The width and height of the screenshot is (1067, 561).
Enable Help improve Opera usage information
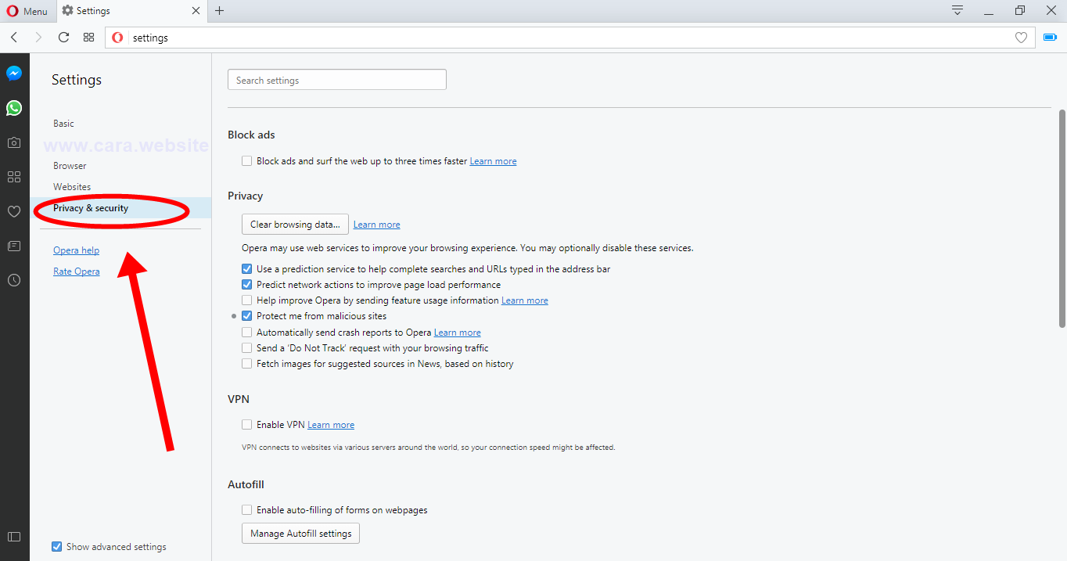point(247,300)
